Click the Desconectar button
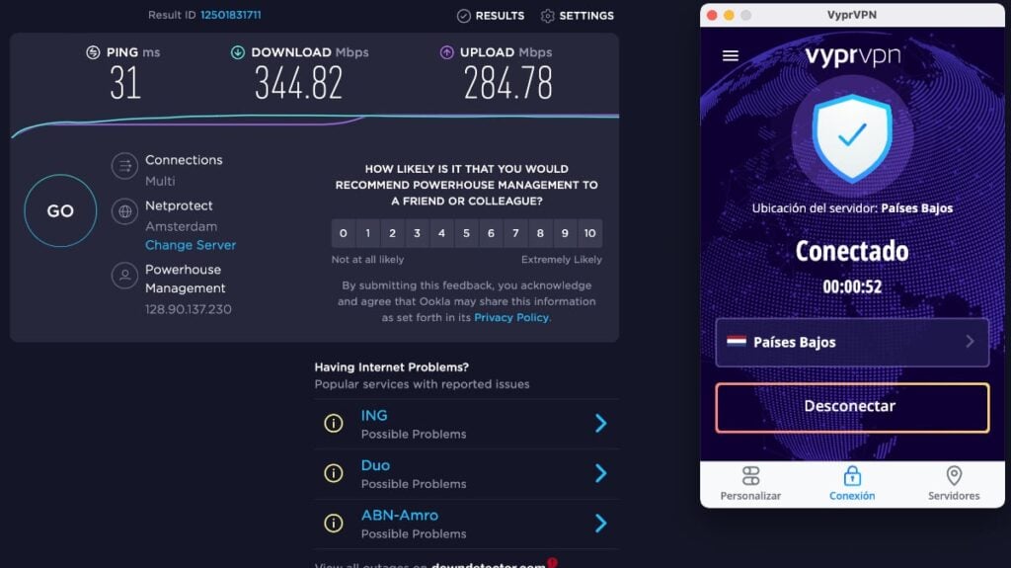This screenshot has width=1011, height=568. click(852, 407)
